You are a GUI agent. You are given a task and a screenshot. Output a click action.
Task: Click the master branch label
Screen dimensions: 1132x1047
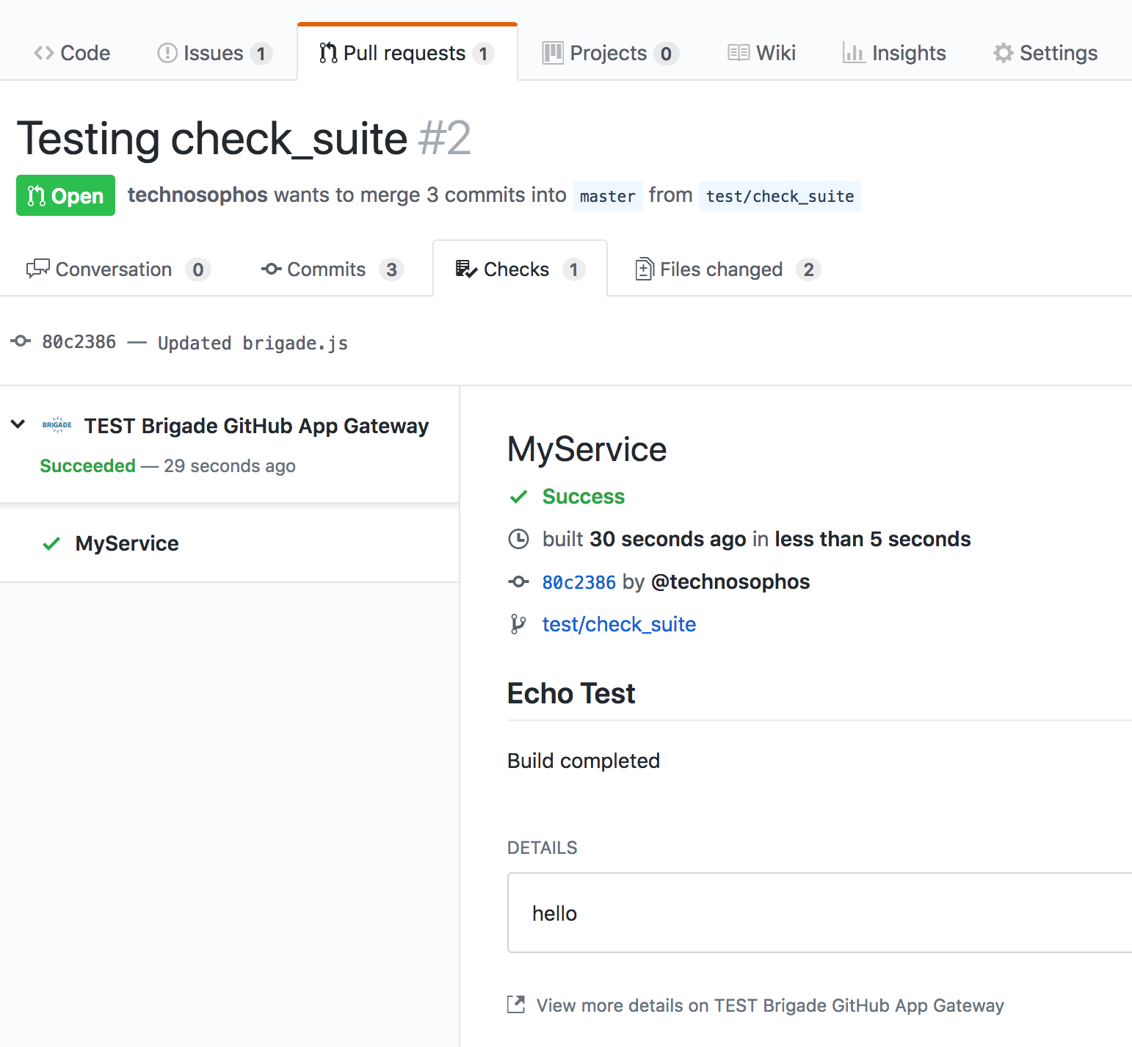coord(607,196)
